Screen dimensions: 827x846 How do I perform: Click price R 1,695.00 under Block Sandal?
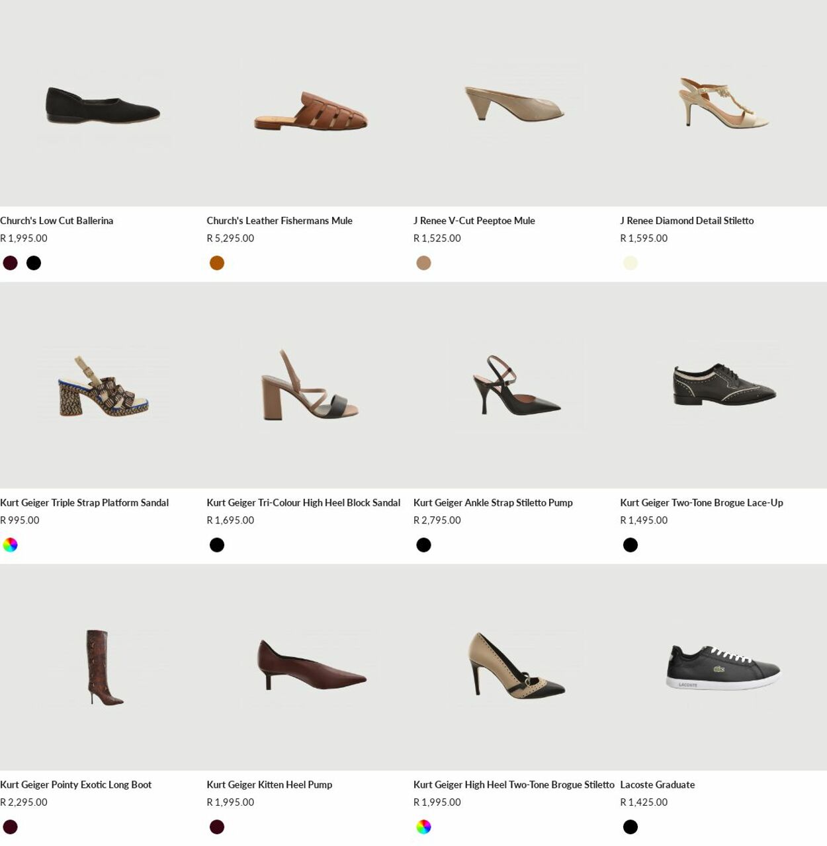(x=230, y=521)
